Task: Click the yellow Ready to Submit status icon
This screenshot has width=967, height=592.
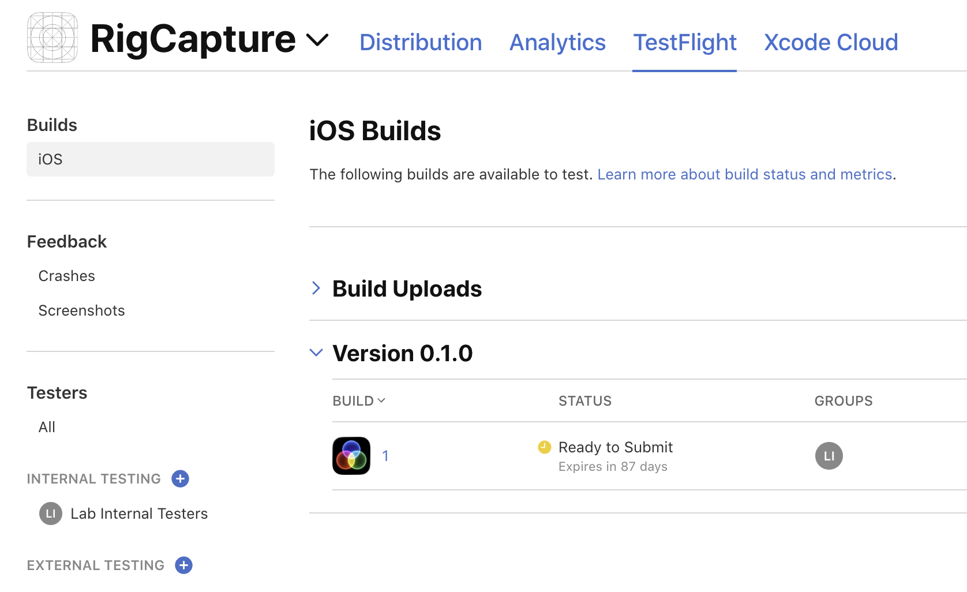Action: tap(545, 447)
